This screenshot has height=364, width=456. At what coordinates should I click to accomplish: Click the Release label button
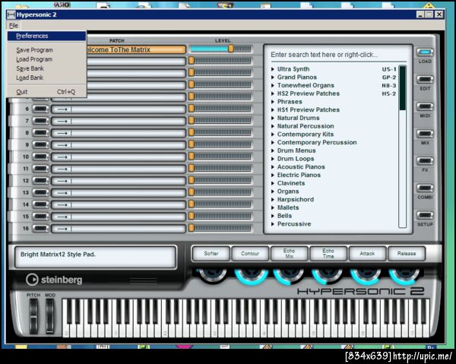[x=407, y=254]
